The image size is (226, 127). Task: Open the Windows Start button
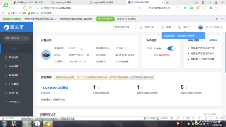click(x=5, y=124)
